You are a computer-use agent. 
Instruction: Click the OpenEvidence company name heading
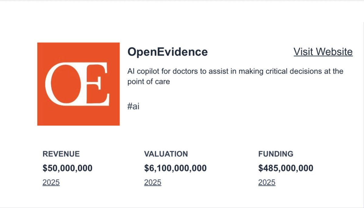(168, 52)
